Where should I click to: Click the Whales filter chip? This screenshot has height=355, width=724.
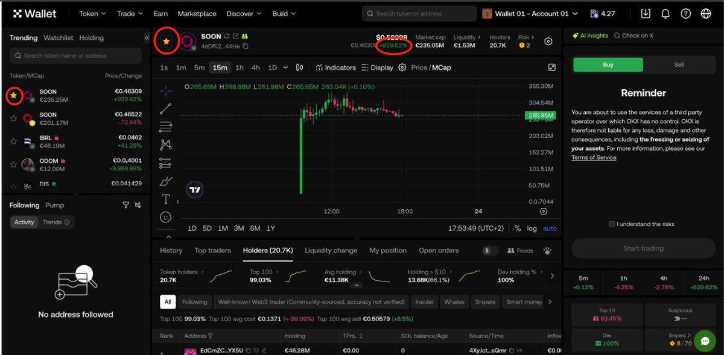(x=454, y=302)
